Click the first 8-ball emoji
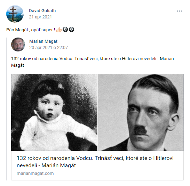Viewport: 190px width, 186px height. [x=65, y=30]
